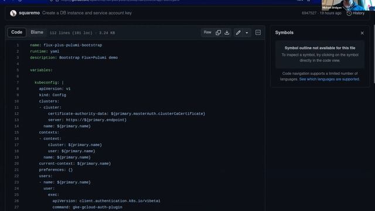This screenshot has width=375, height=211.
Task: Click the 'preferences: {}' line
Action: point(56,170)
